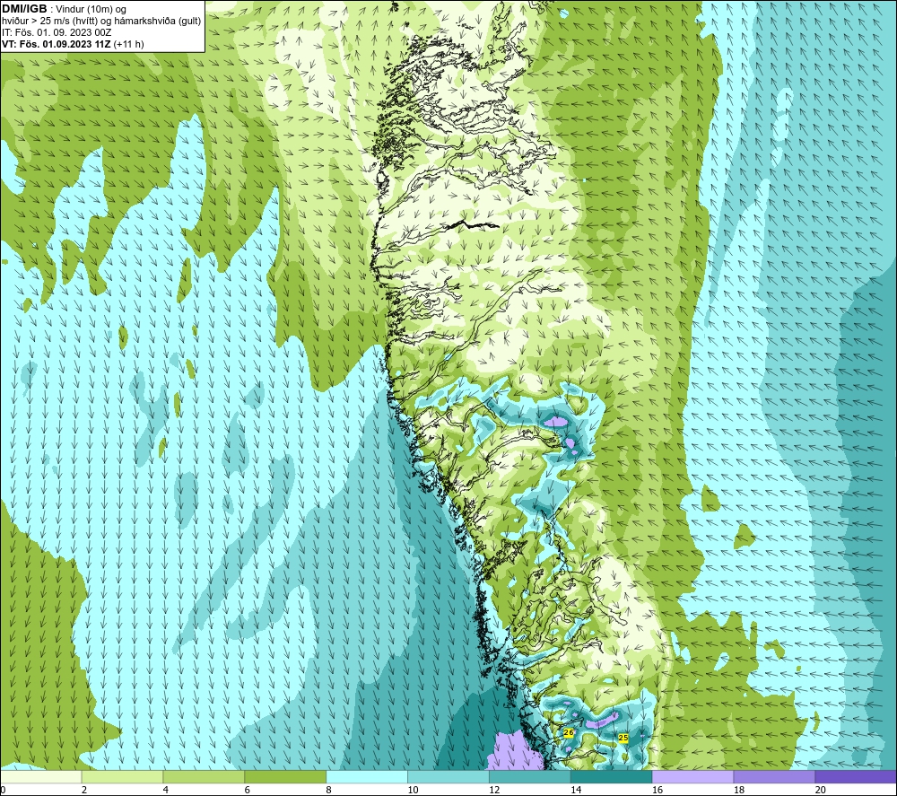Screen dimensions: 897x796
Task: Click the pale cream 0–2 m/s legend swatch
Action: coord(40,776)
